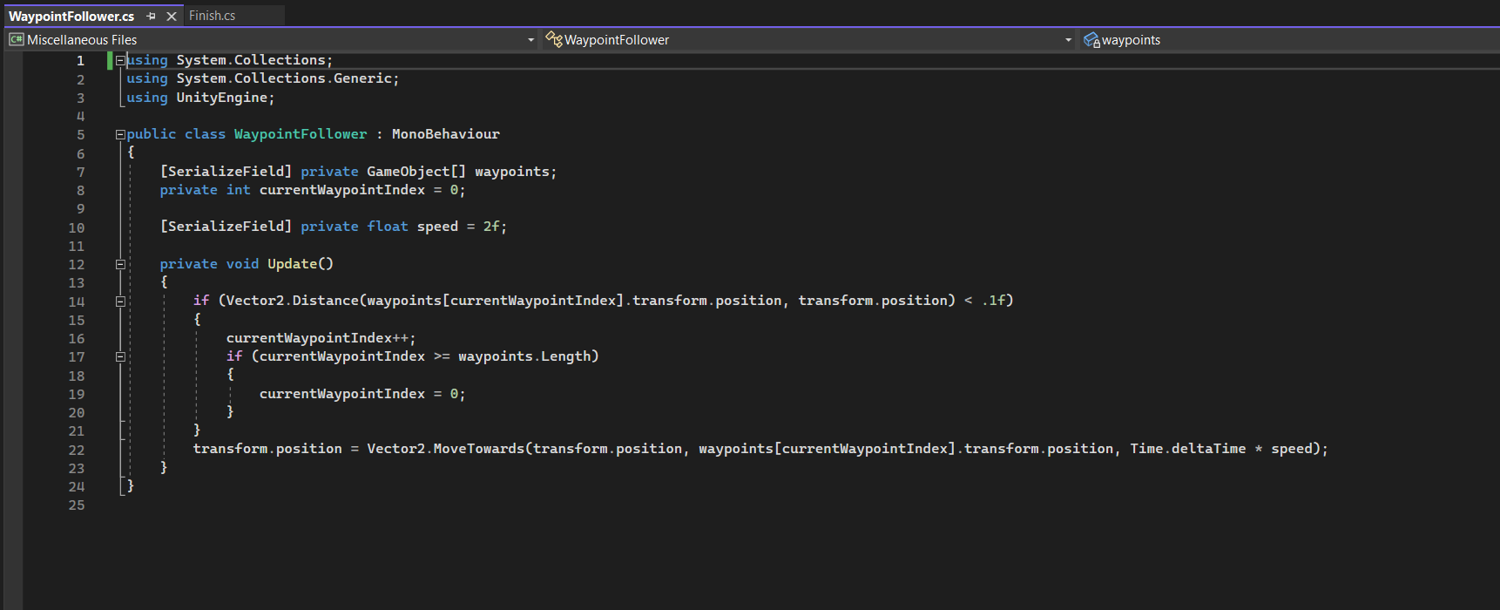This screenshot has height=610, width=1500.
Task: Click "currentWaypointIndex" declaration on line 8
Action: (x=342, y=190)
